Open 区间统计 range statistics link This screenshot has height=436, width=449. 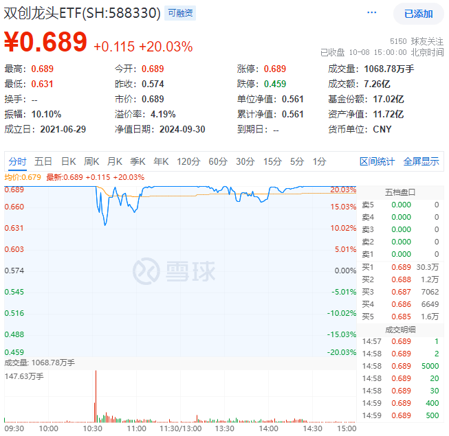[377, 161]
